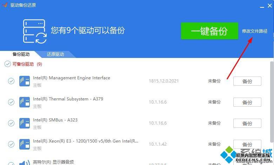Uncheck Intel Xeon E3 1200/1500 driver
Viewport: 274px width, 165px height.
pyautogui.click(x=11, y=144)
